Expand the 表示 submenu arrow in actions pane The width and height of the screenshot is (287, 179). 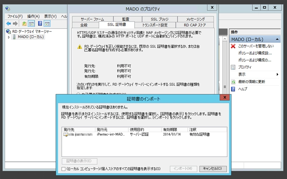pos(277,75)
